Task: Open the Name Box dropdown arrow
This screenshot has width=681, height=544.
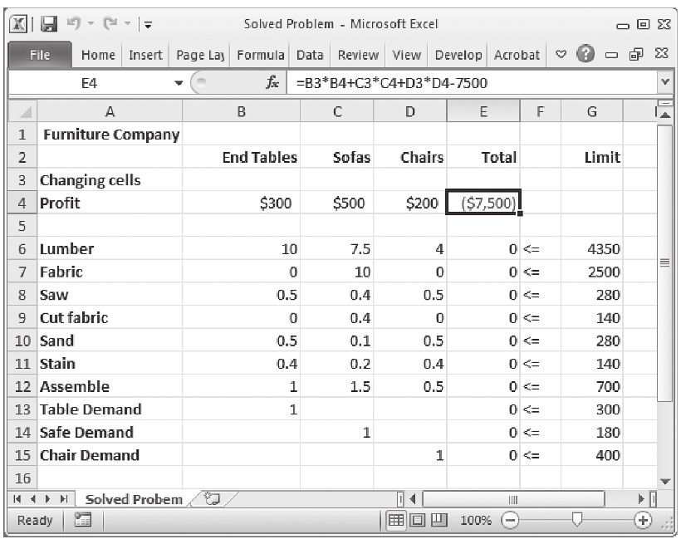Action: (178, 83)
